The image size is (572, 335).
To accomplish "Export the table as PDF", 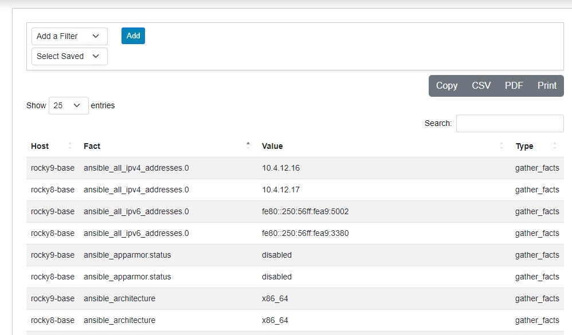I will (x=514, y=85).
